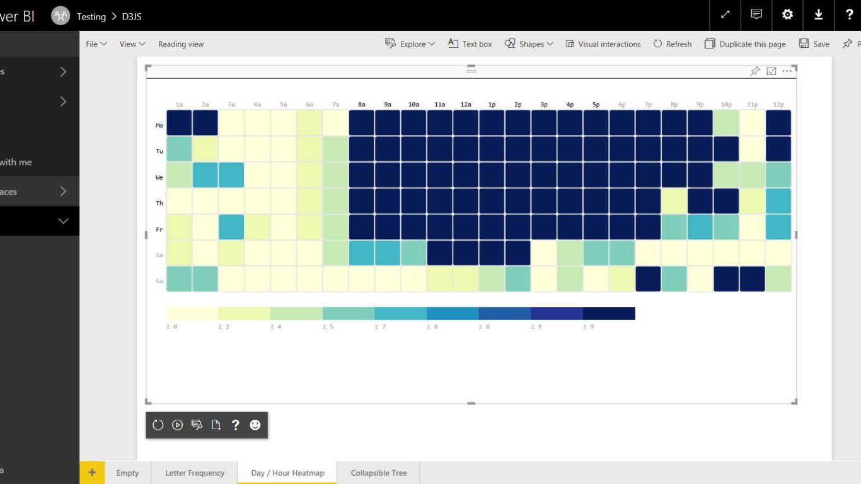861x484 pixels.
Task: Click the new document icon in D3 toolbar
Action: click(x=216, y=425)
